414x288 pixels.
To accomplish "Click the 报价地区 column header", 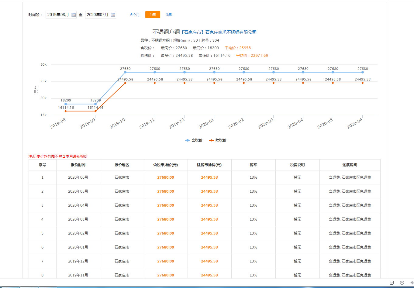I will [122, 165].
